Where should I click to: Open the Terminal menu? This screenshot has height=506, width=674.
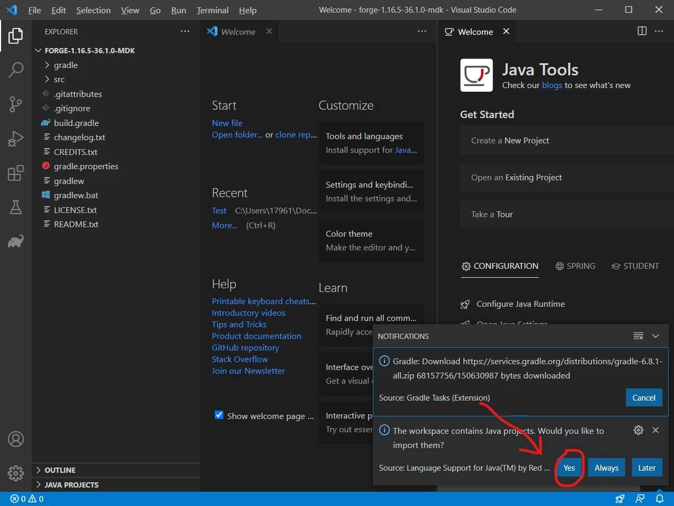point(213,10)
